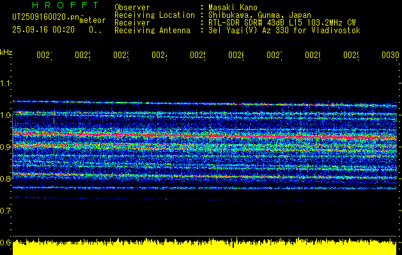This screenshot has height=255, width=402.
Task: Click the kHz axis unit label
Action: [6, 52]
